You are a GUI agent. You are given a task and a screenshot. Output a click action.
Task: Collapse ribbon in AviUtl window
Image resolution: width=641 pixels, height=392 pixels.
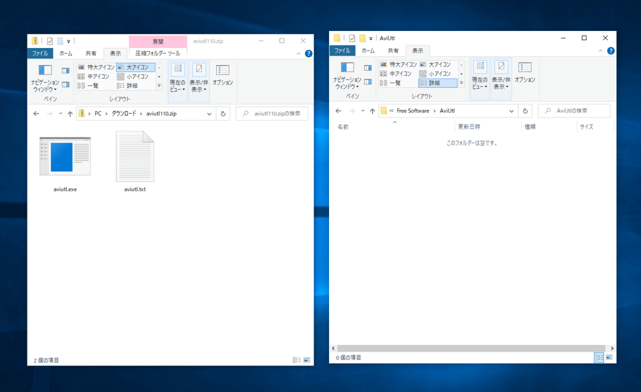tap(601, 51)
